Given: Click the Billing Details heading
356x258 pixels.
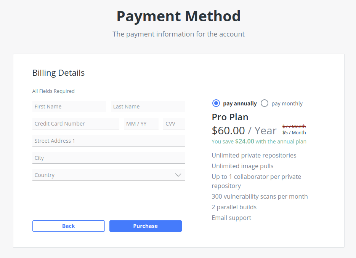Looking at the screenshot, I should tap(58, 73).
